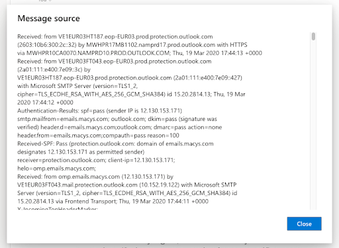Screen dimensions: 339x248
Task: Click the "designates 12.130.153.171 as permitted sender)" line
Action: [81, 152]
